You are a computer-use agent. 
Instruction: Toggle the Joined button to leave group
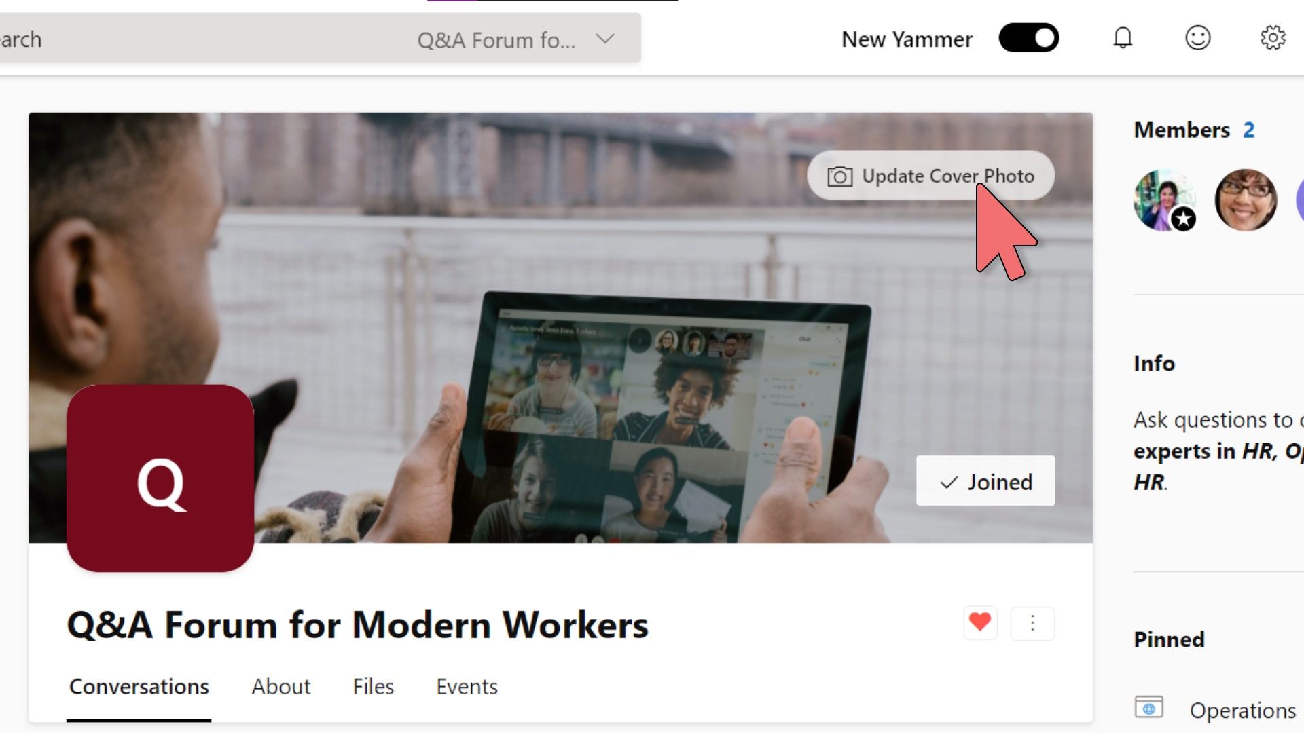[985, 481]
